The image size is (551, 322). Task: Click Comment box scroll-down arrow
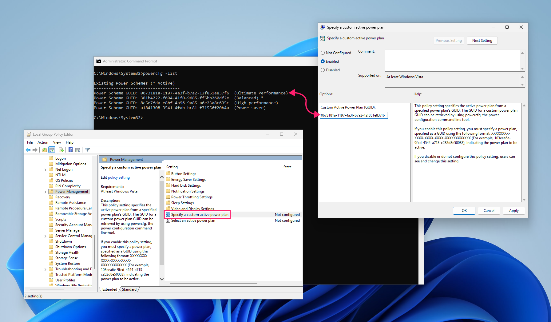[x=522, y=69]
